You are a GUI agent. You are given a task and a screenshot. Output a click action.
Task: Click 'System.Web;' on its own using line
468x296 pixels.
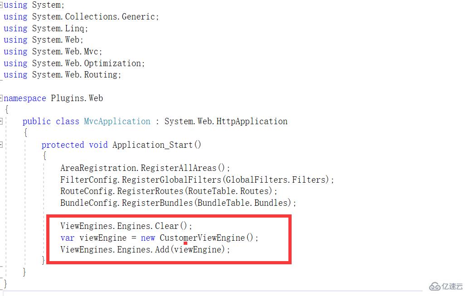58,40
